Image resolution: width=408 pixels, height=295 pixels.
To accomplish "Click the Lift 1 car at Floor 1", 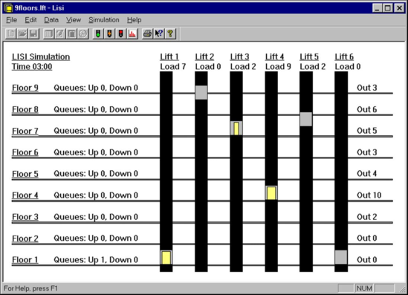I will pyautogui.click(x=166, y=258).
